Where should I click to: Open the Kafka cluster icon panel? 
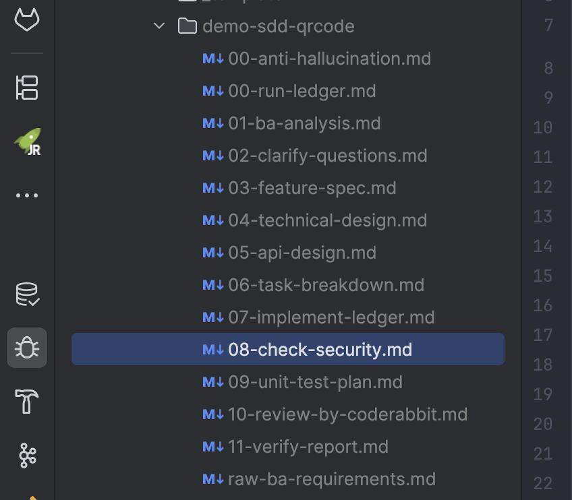(x=27, y=456)
